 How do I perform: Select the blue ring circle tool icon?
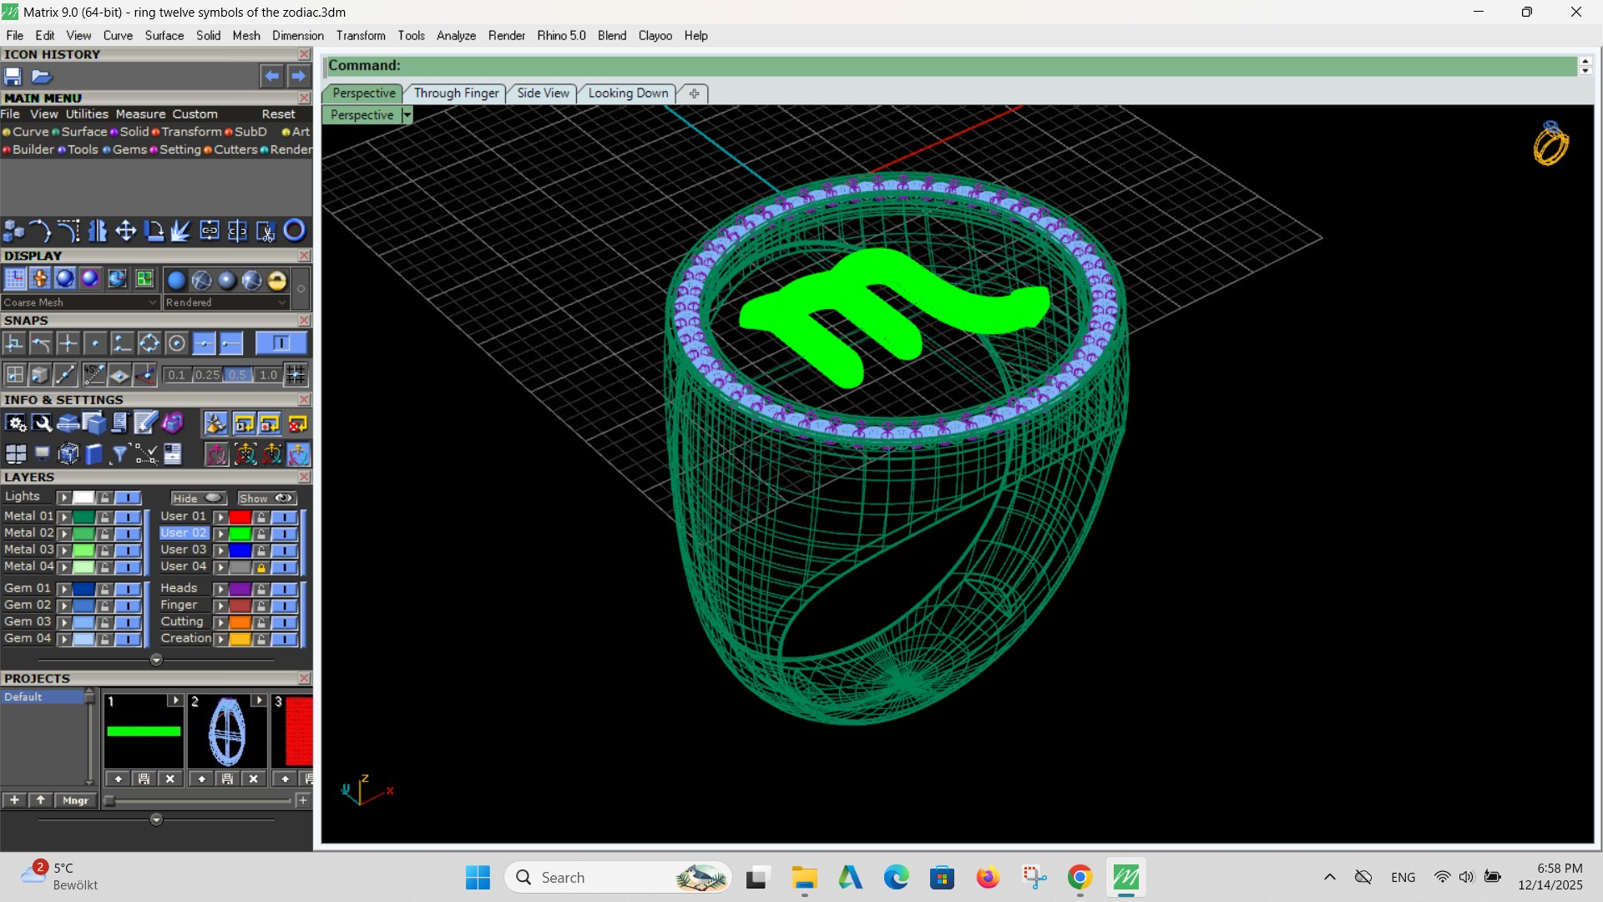[294, 231]
